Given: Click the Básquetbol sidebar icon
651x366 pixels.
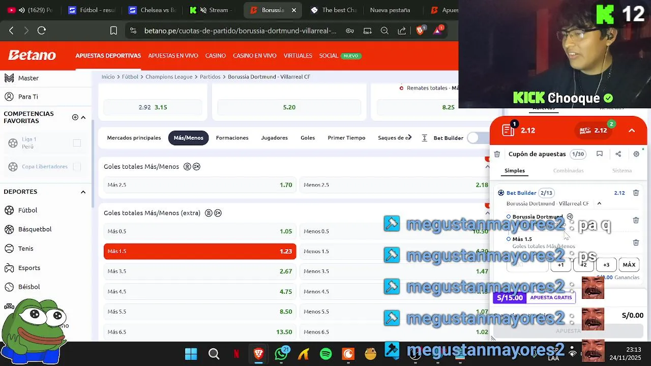Looking at the screenshot, I should point(9,229).
